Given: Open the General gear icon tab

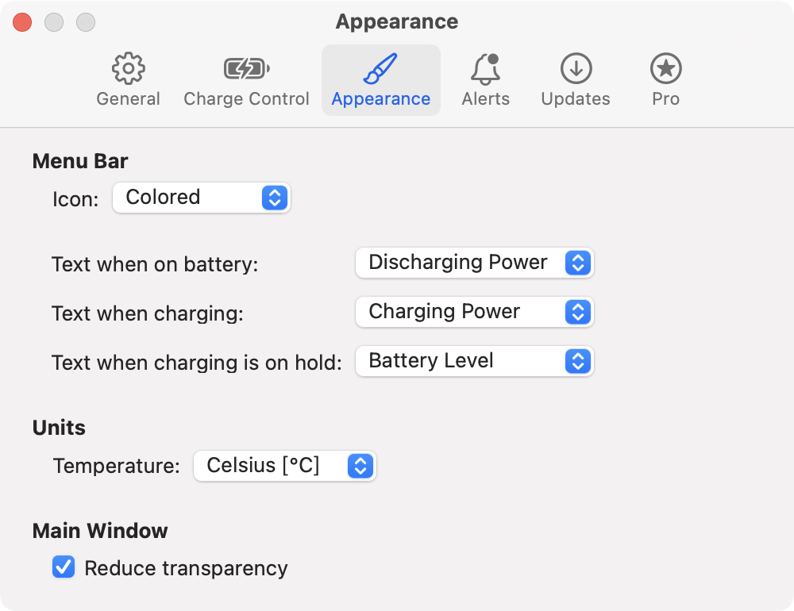Looking at the screenshot, I should point(129,68).
